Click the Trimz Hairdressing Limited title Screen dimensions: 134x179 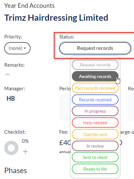(x=56, y=18)
